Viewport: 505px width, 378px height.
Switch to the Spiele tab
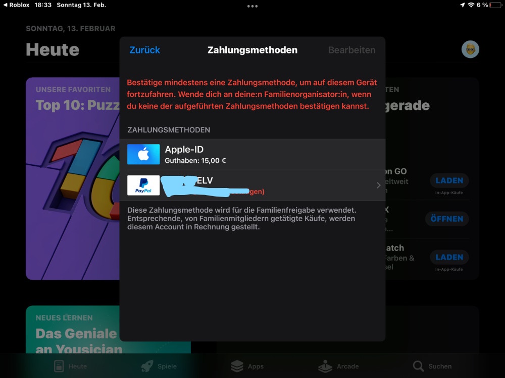159,366
